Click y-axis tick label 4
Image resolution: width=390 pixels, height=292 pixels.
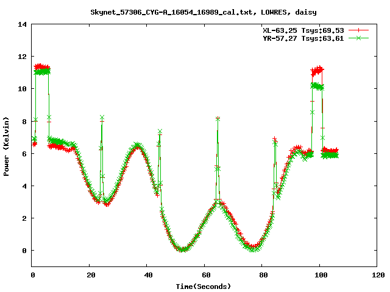pyautogui.click(x=24, y=186)
